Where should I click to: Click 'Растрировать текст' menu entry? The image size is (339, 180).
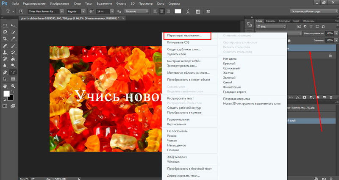pos(181,98)
